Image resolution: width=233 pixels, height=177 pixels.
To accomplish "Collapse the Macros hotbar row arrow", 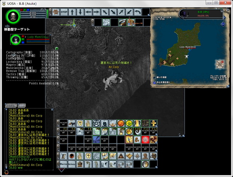I will 58,162.
